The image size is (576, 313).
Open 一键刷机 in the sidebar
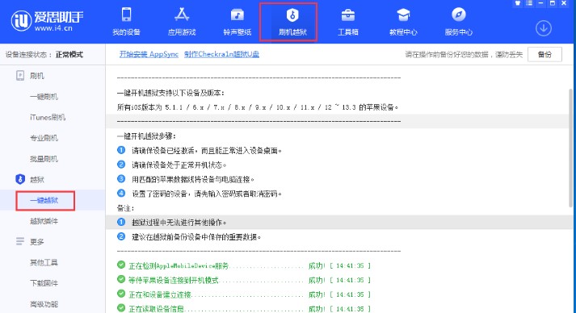click(44, 97)
